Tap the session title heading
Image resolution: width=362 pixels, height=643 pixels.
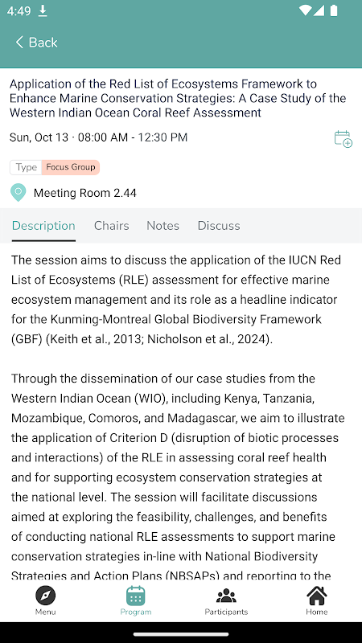point(178,98)
